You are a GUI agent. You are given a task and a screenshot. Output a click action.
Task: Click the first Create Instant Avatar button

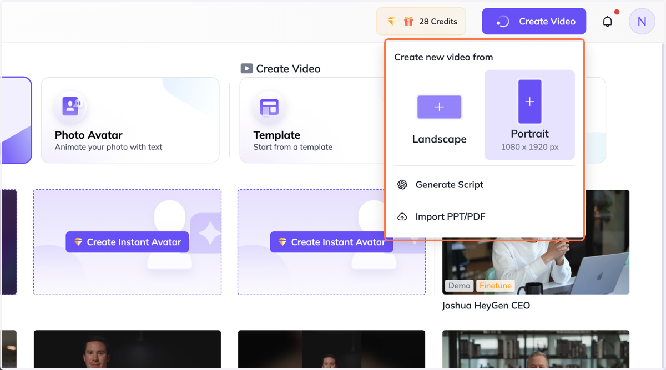pyautogui.click(x=127, y=242)
